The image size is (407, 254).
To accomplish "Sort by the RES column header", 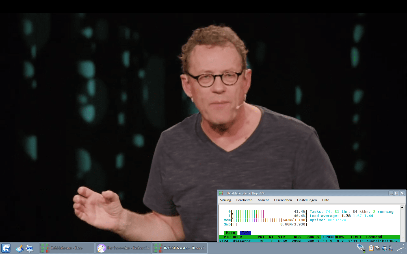I will (297, 237).
